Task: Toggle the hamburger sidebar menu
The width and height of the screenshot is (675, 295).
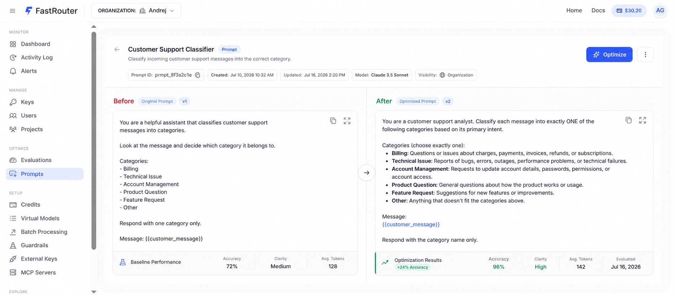Action: coord(12,11)
